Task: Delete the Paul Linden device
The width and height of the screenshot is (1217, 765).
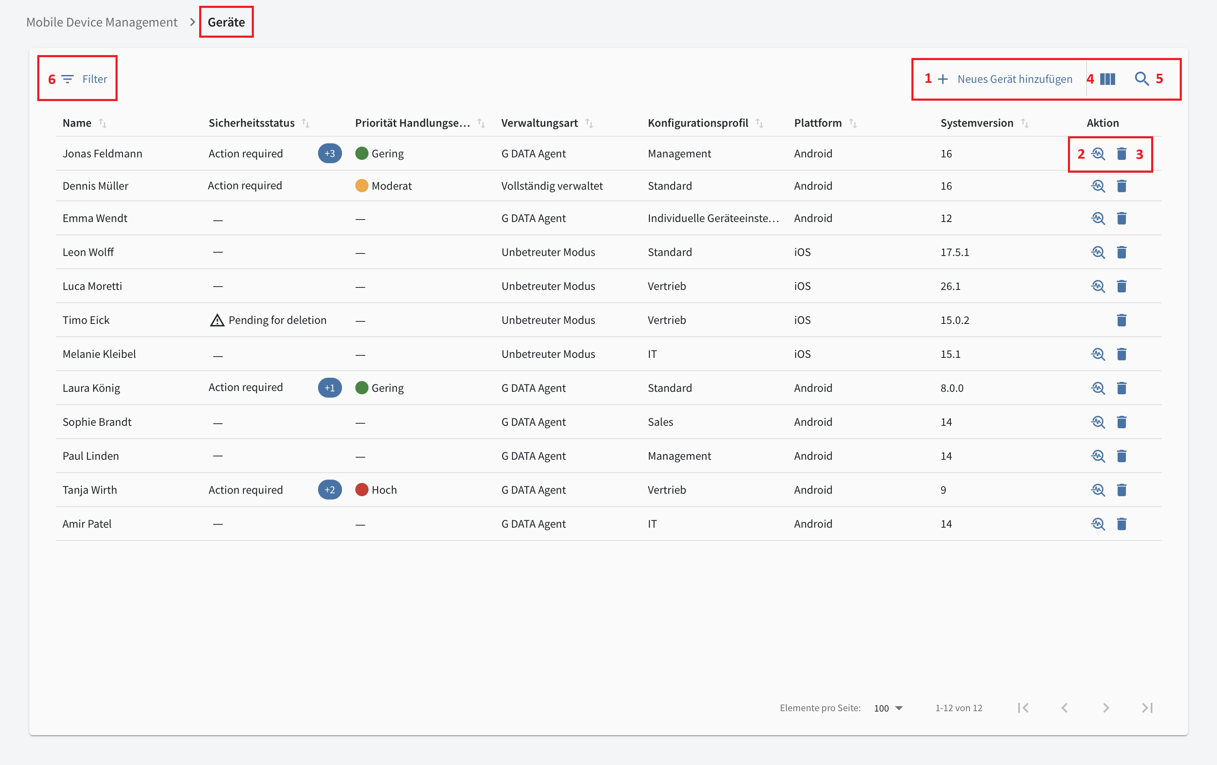Action: pyautogui.click(x=1121, y=456)
